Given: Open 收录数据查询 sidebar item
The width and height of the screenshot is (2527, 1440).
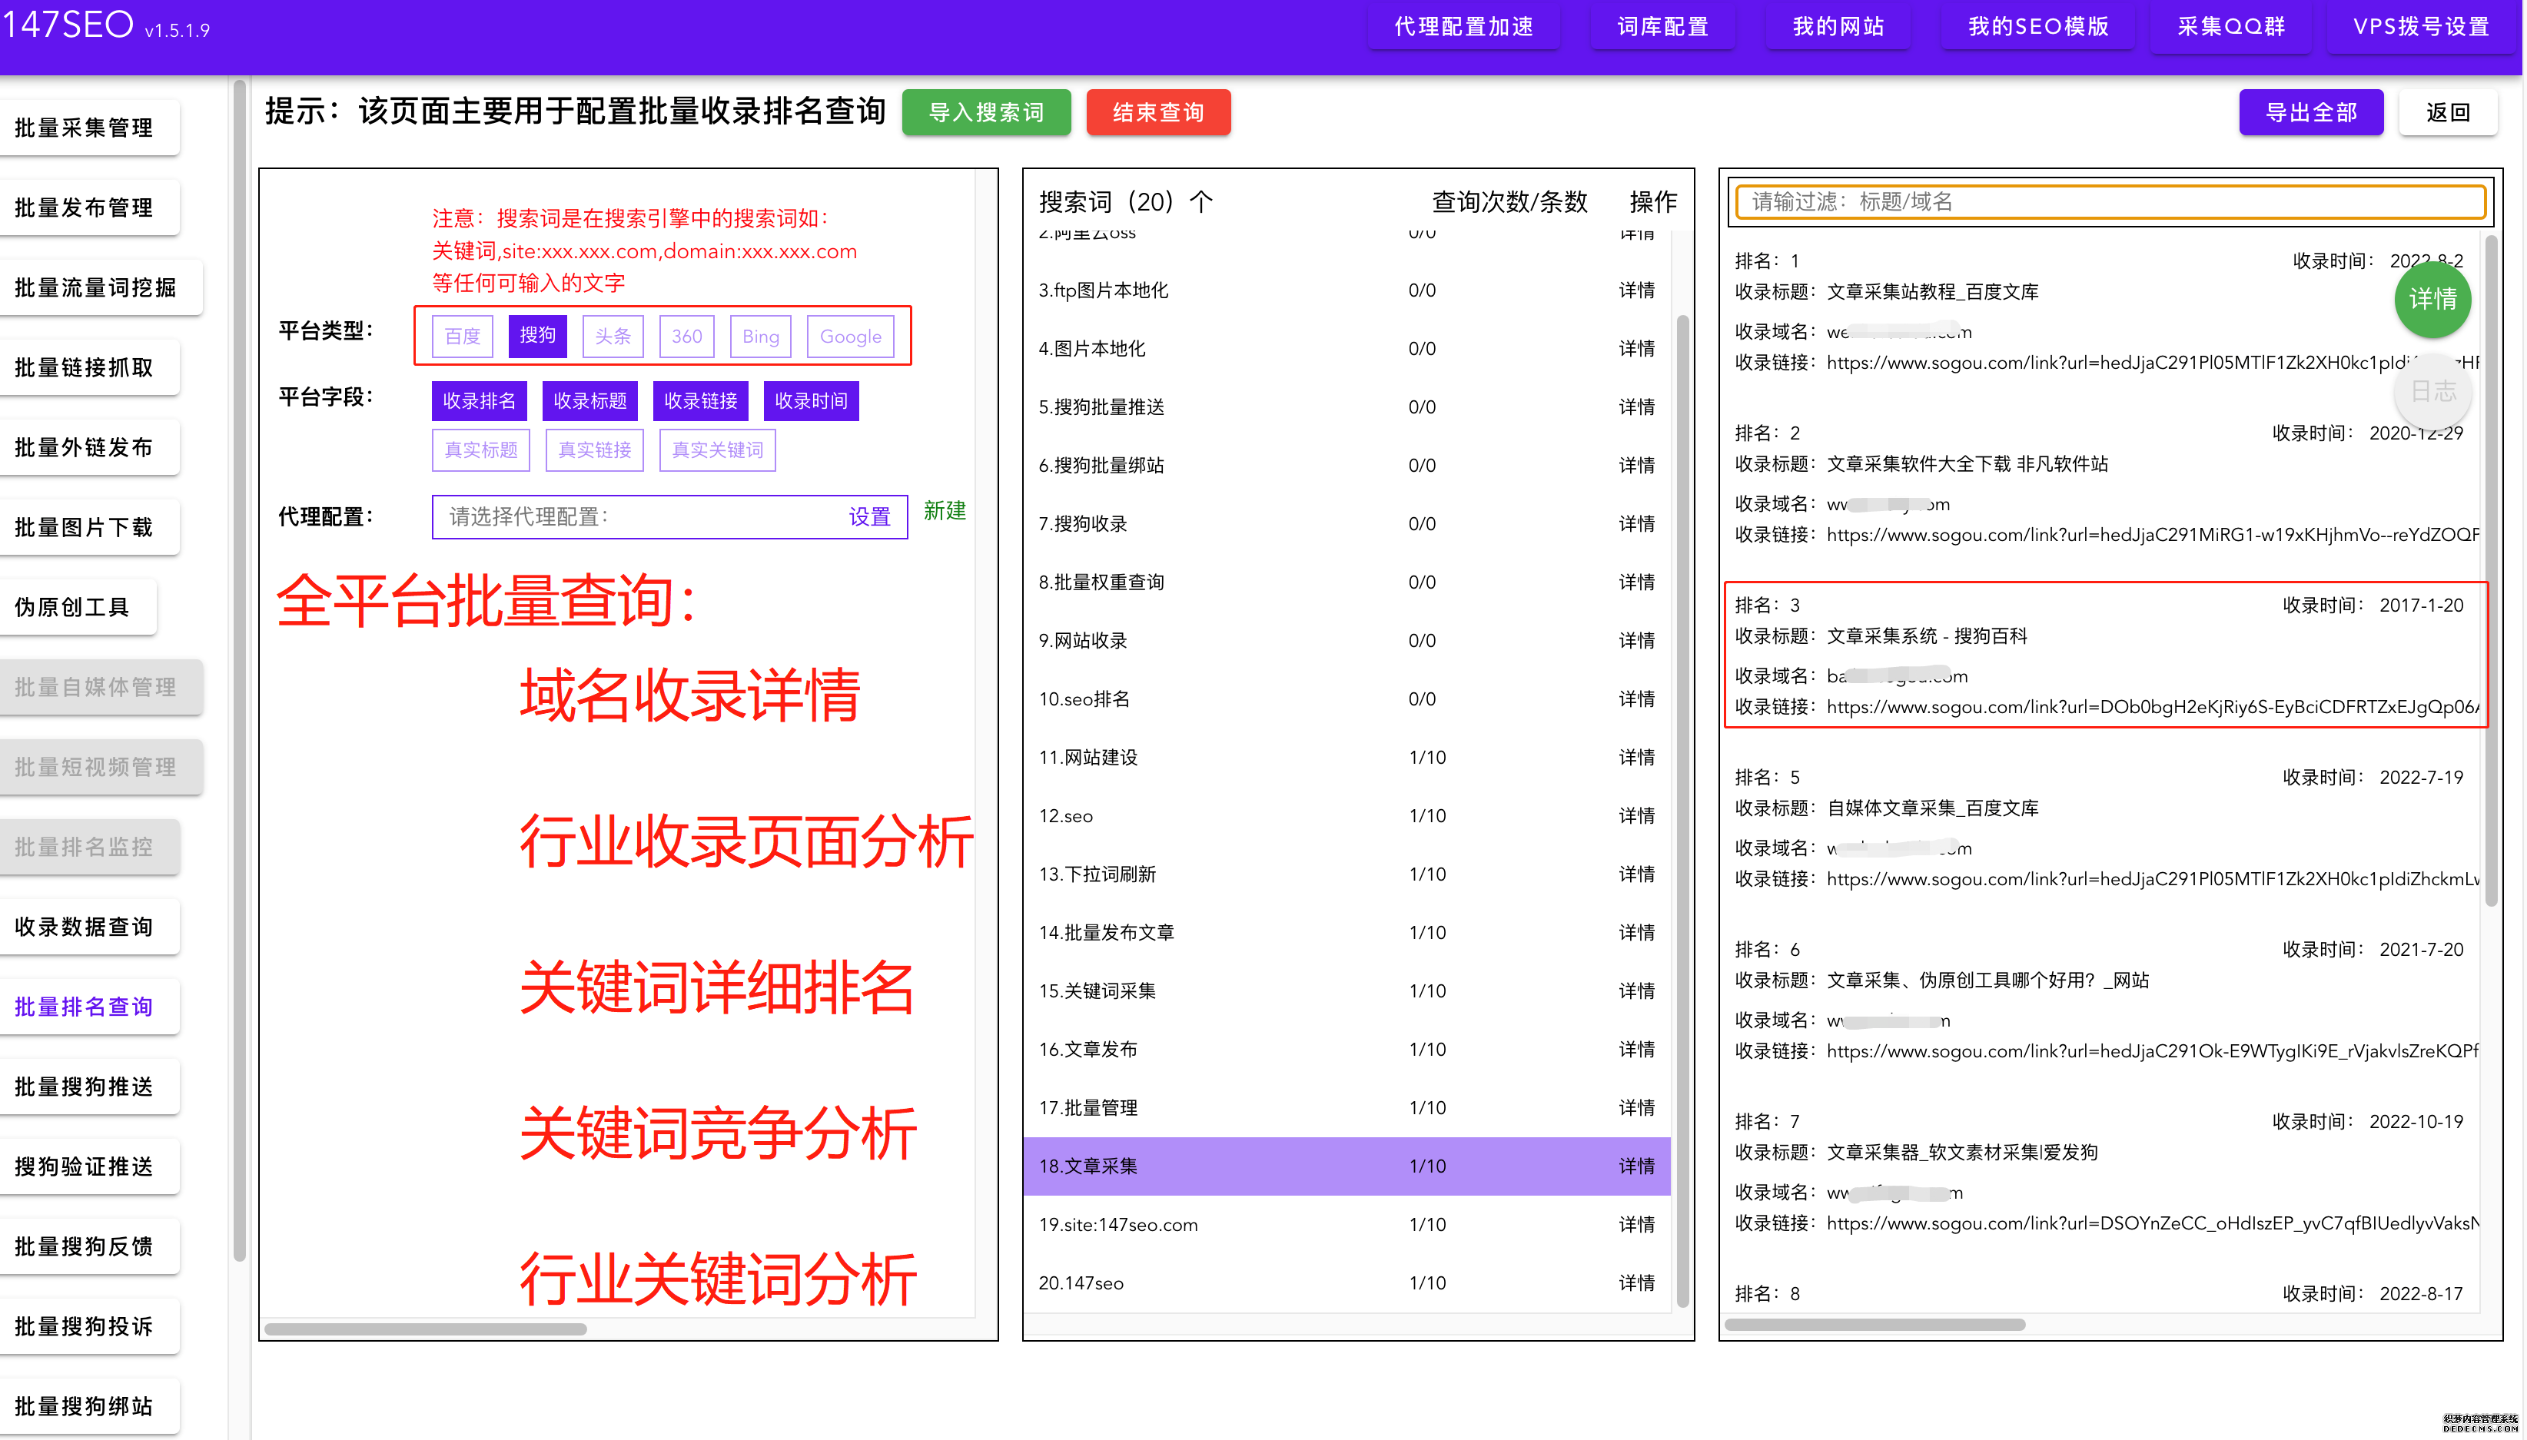Looking at the screenshot, I should tap(89, 927).
